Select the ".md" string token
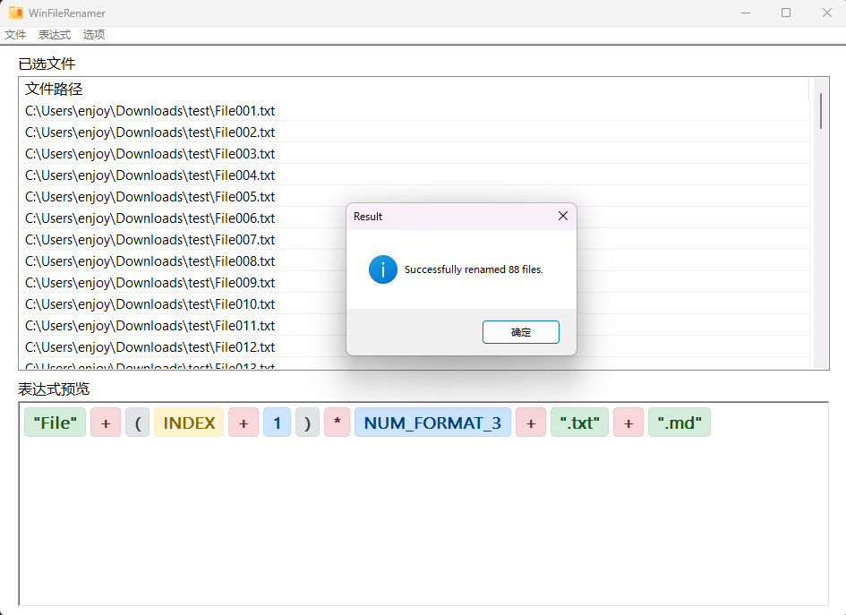 click(x=679, y=423)
